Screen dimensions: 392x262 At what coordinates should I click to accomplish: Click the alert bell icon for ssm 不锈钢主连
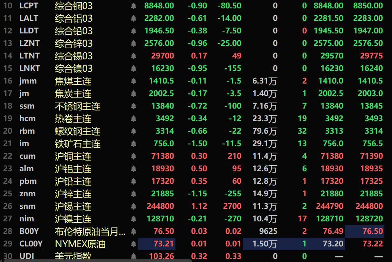tap(133, 106)
